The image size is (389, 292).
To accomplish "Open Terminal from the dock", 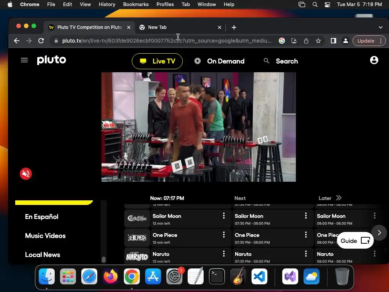I will [217, 276].
